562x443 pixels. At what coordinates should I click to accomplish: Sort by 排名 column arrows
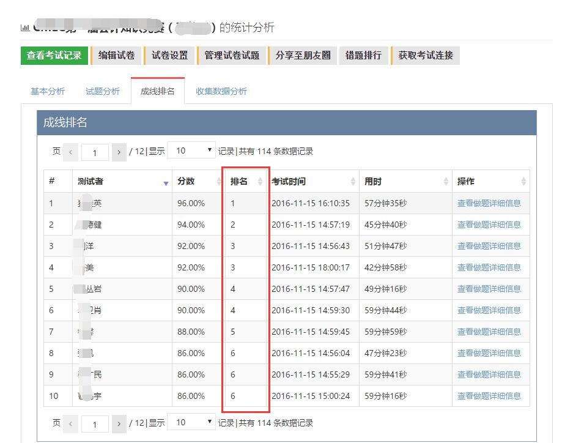tap(260, 182)
